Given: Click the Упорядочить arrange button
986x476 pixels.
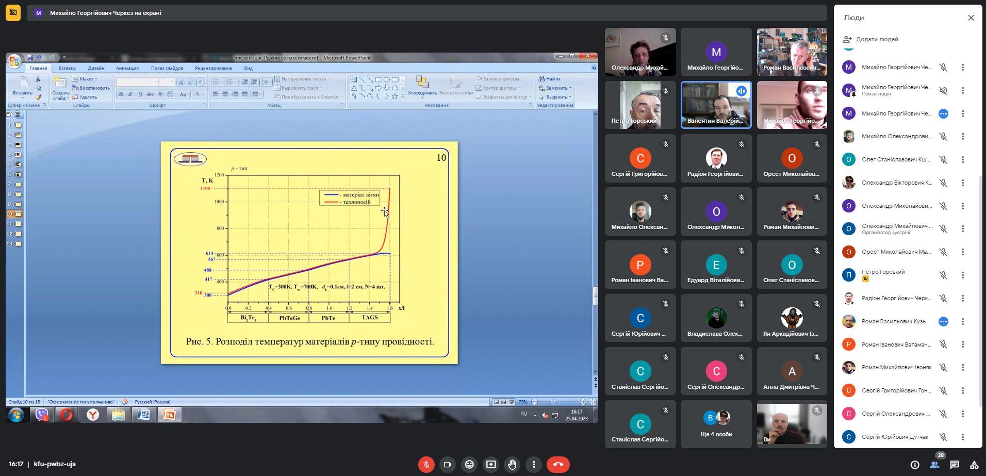Looking at the screenshot, I should point(422,87).
